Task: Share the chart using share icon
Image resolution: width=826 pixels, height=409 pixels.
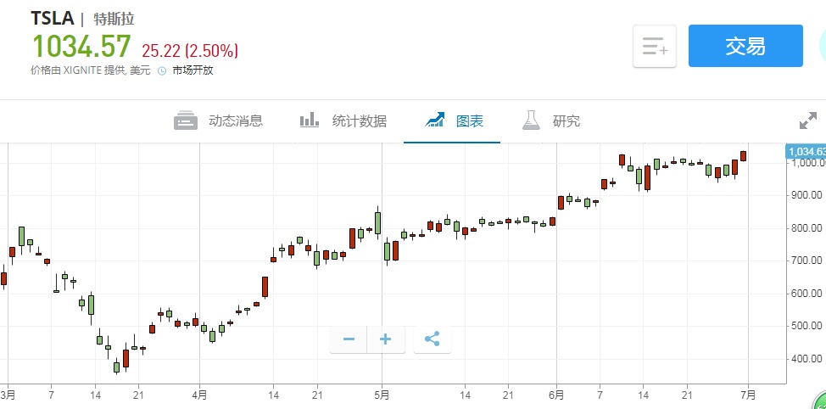Action: (x=432, y=339)
